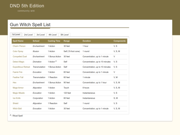The height and width of the screenshot is (135, 180).
Task: Click the community wiki subtitle
Action: point(26,11)
